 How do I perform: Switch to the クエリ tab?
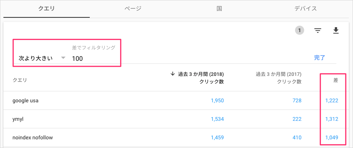pos(47,9)
